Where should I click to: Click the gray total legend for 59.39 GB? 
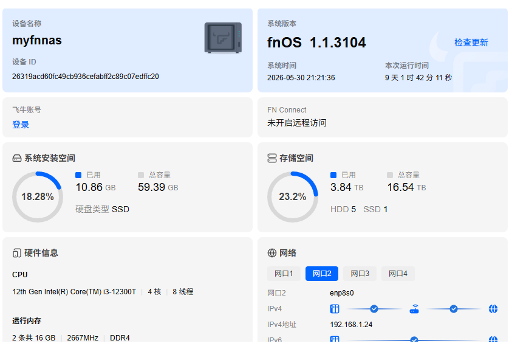(141, 175)
